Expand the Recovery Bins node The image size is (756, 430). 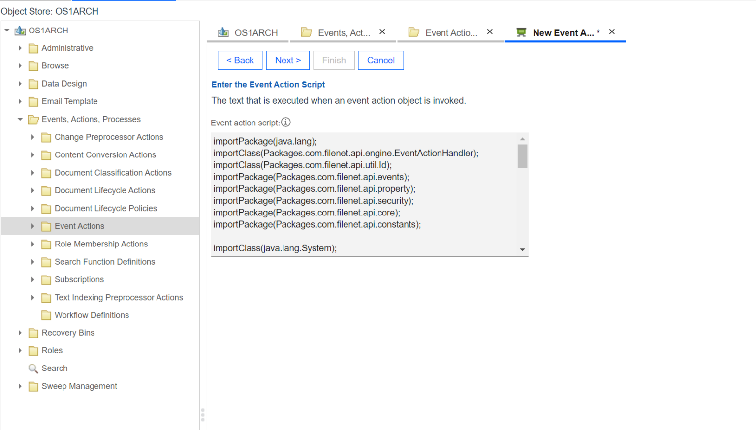click(x=20, y=333)
